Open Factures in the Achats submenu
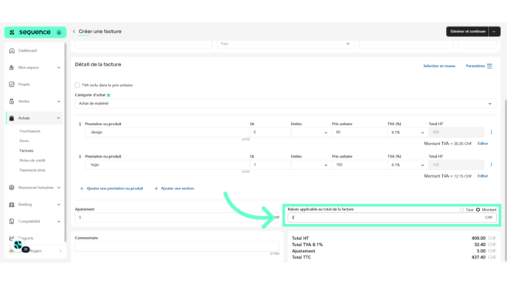Viewport: 507px width, 285px height. (x=27, y=150)
